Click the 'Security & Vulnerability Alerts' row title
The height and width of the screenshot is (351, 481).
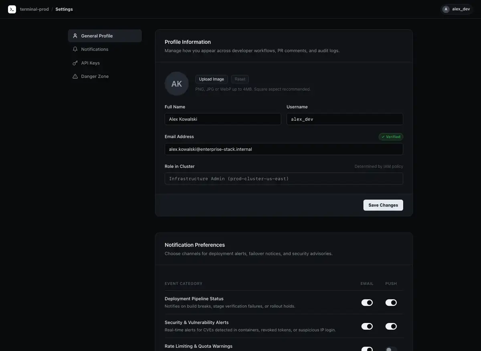pos(197,323)
